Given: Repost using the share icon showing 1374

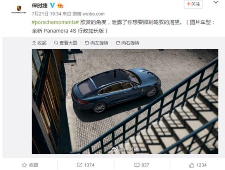Looking at the screenshot, I should [x=80, y=165].
